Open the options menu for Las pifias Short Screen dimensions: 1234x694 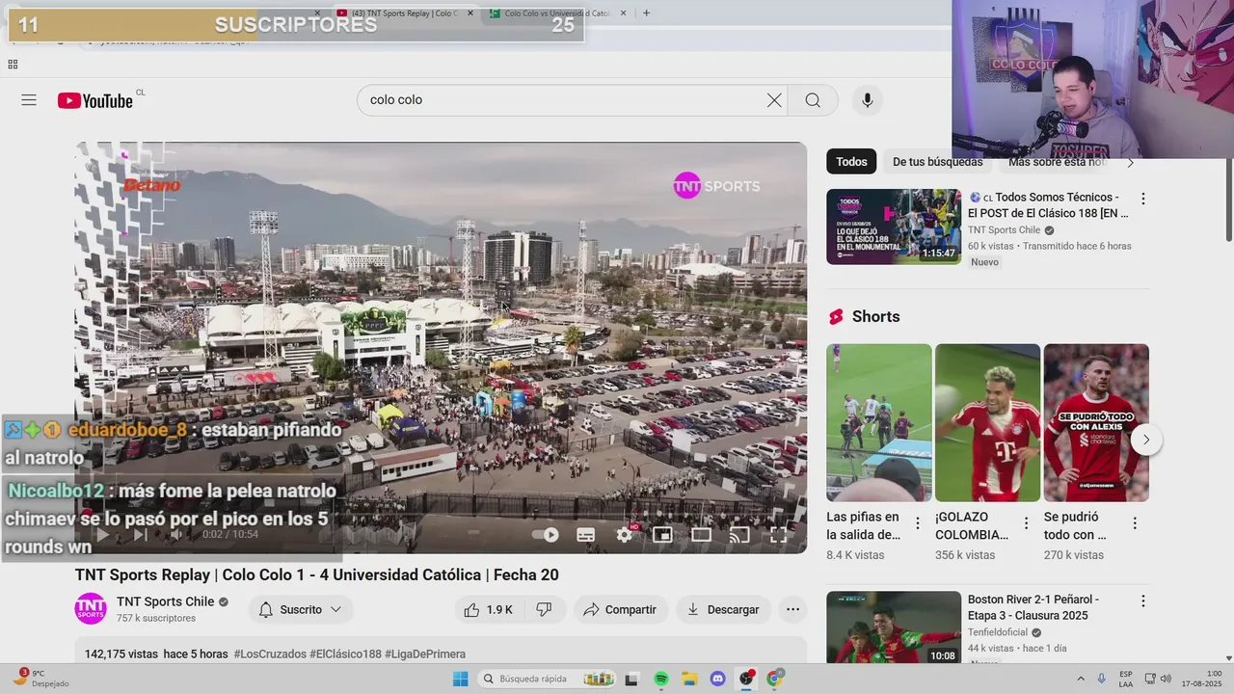click(x=918, y=523)
